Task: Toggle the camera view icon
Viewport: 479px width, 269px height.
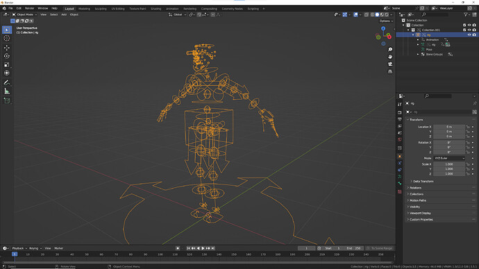Action: [x=390, y=64]
